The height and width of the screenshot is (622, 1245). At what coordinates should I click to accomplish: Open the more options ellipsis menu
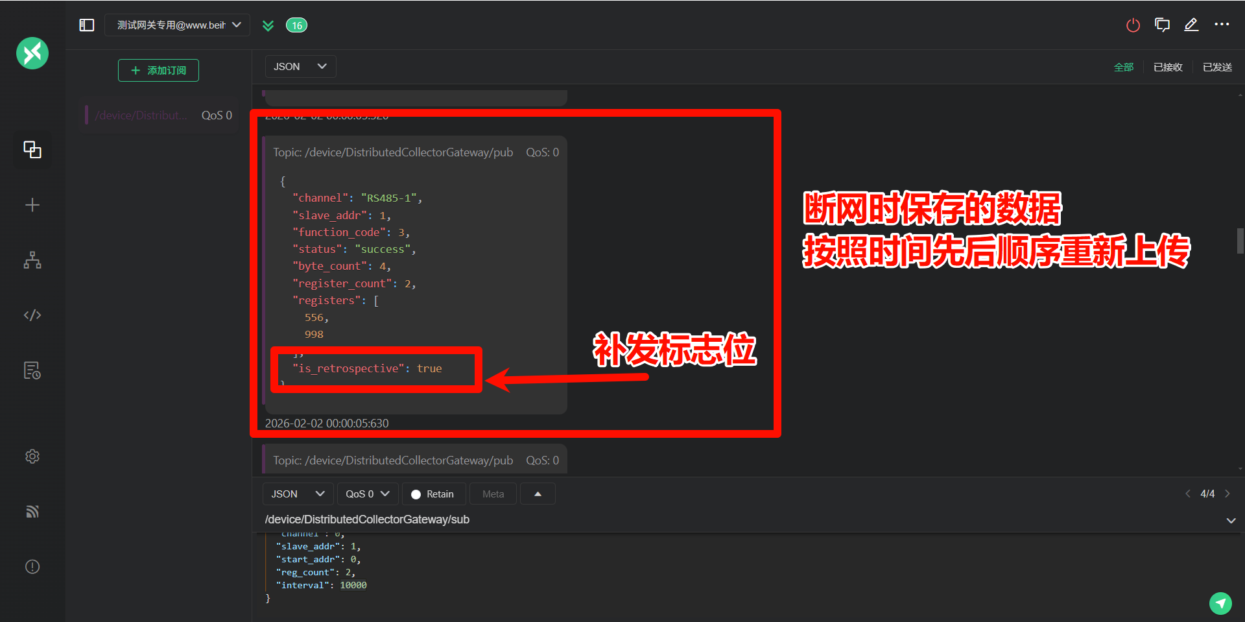click(1222, 25)
